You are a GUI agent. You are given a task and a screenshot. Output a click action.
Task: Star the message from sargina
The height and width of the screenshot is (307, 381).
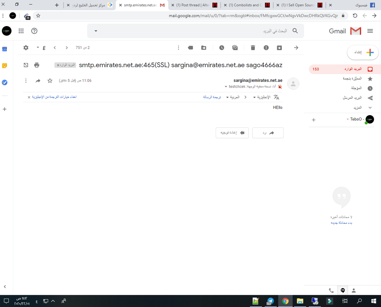[50, 81]
